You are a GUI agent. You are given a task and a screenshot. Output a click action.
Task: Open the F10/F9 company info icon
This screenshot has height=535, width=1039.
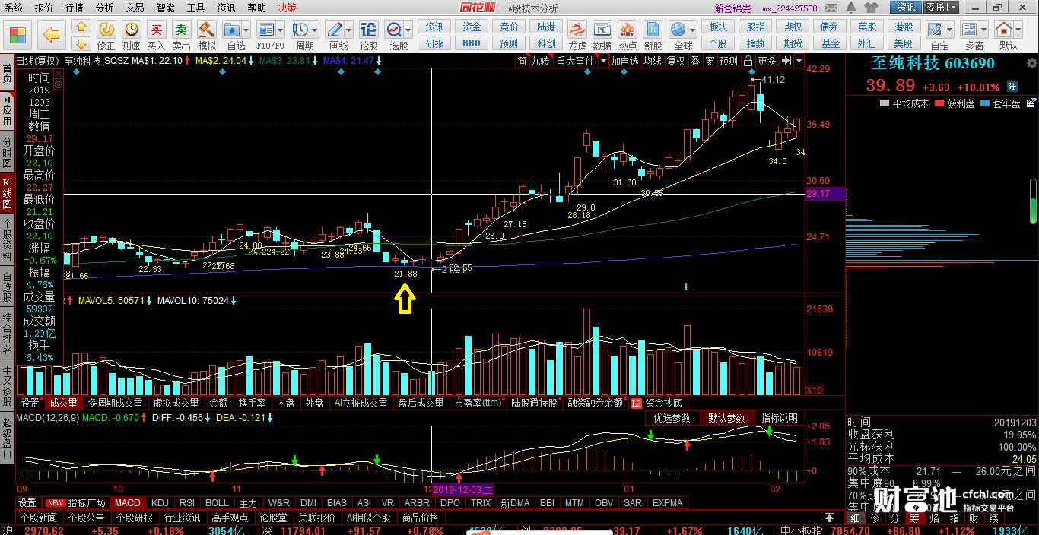pos(265,30)
